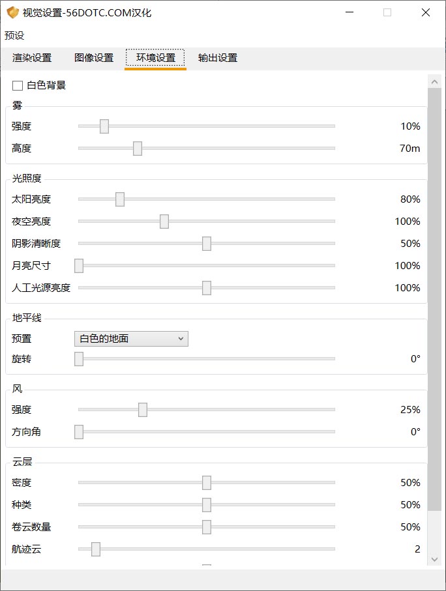Click the app shield icon in title bar
This screenshot has height=591, width=446.
pos(12,12)
